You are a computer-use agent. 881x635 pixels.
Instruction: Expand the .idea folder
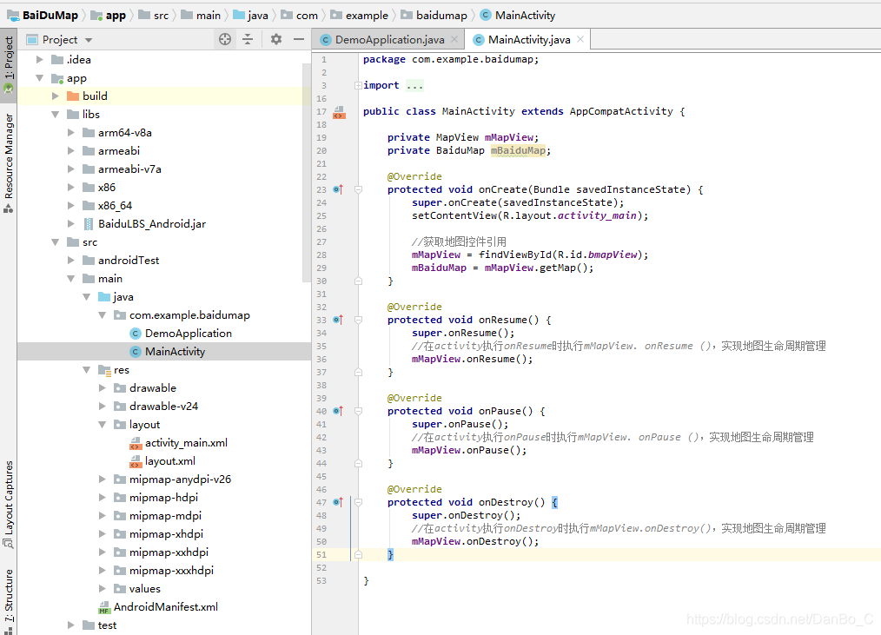39,59
